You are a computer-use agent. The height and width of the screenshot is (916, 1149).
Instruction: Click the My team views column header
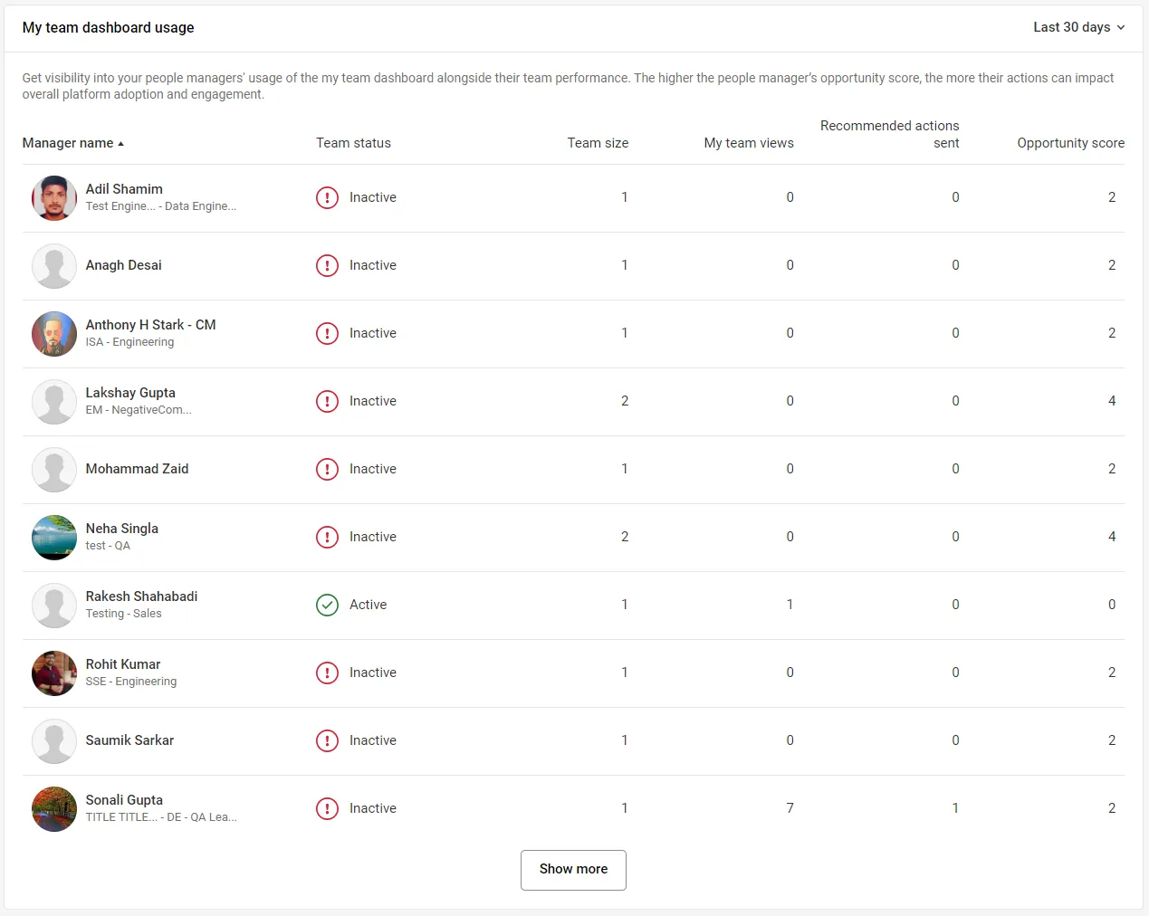tap(748, 143)
